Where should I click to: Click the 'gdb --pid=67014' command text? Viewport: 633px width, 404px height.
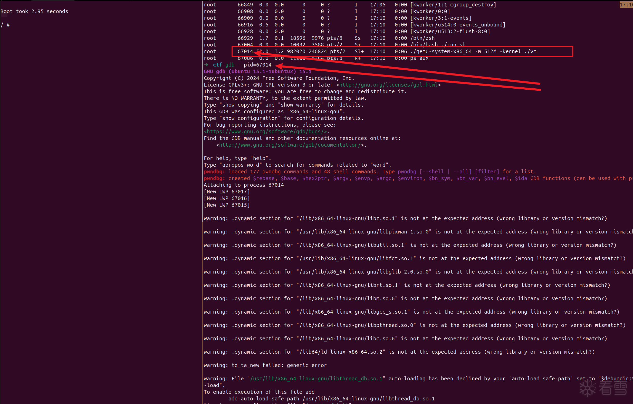coord(248,65)
